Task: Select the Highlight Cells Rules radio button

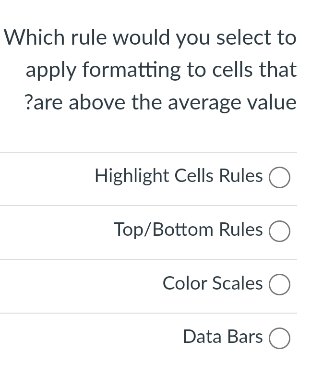Action: click(279, 177)
